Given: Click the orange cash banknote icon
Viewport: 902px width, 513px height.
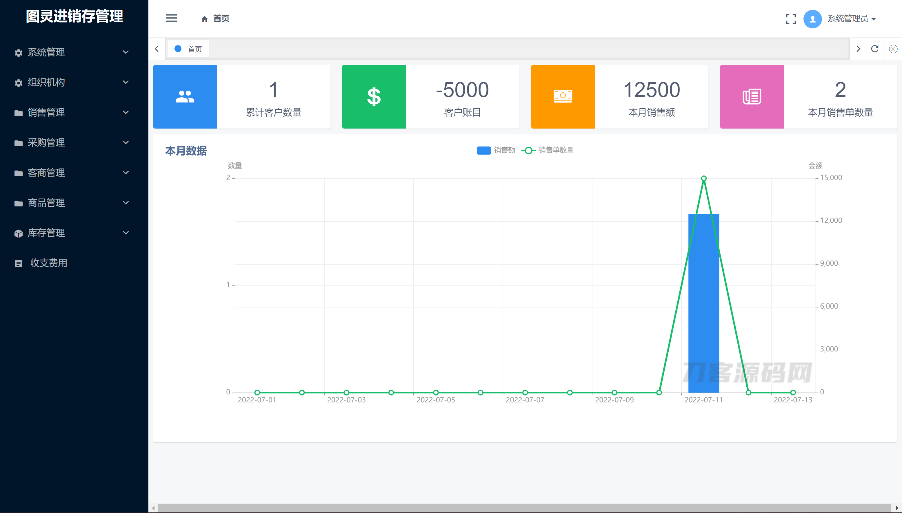Looking at the screenshot, I should [x=563, y=96].
